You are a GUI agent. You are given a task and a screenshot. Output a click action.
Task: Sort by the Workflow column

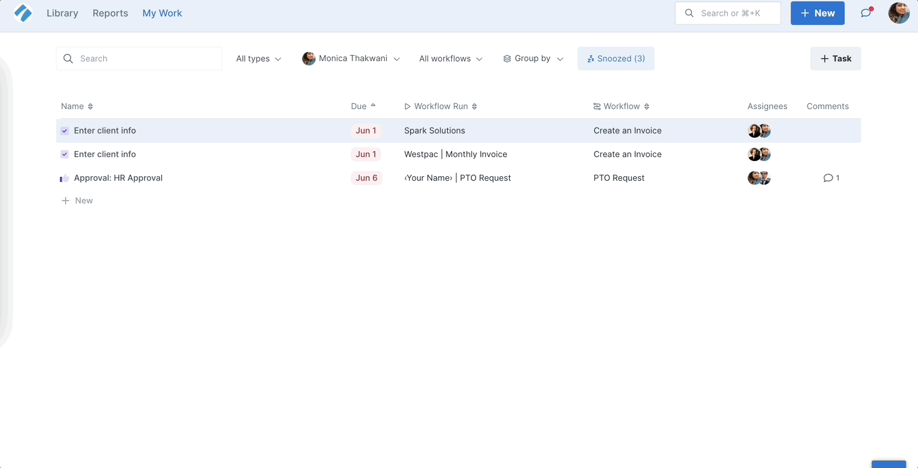point(621,106)
